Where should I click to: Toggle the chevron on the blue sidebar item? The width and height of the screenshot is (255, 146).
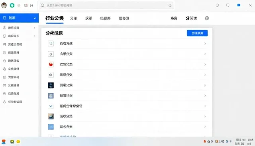coord(35,18)
